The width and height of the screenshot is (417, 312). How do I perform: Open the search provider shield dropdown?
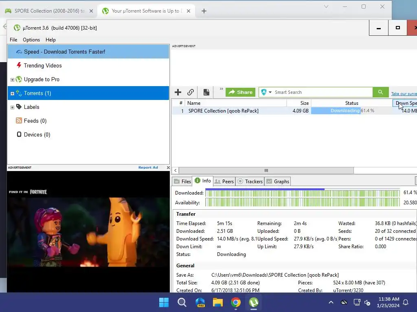(266, 92)
